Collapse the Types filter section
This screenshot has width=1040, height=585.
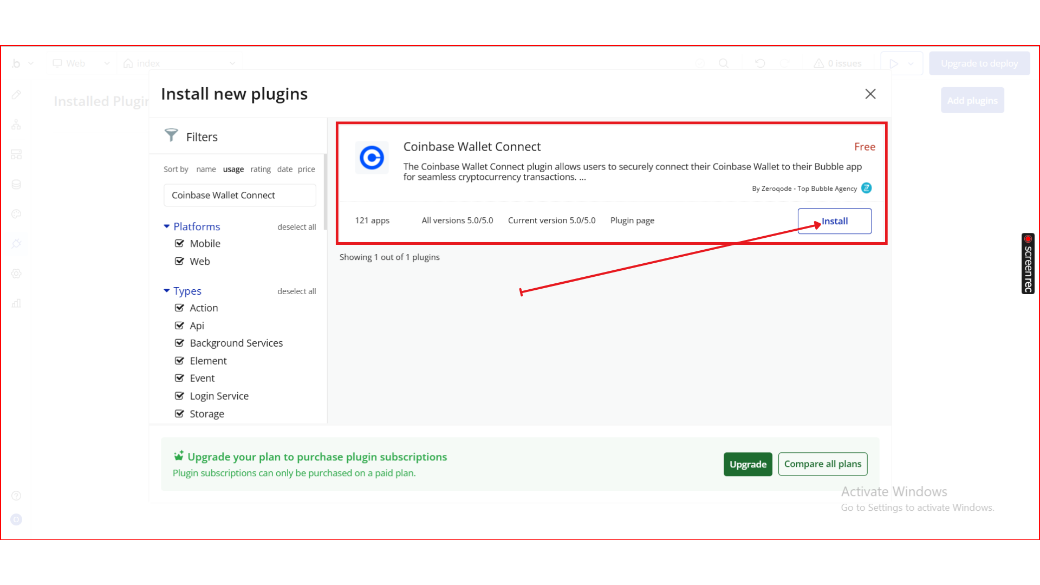click(167, 291)
